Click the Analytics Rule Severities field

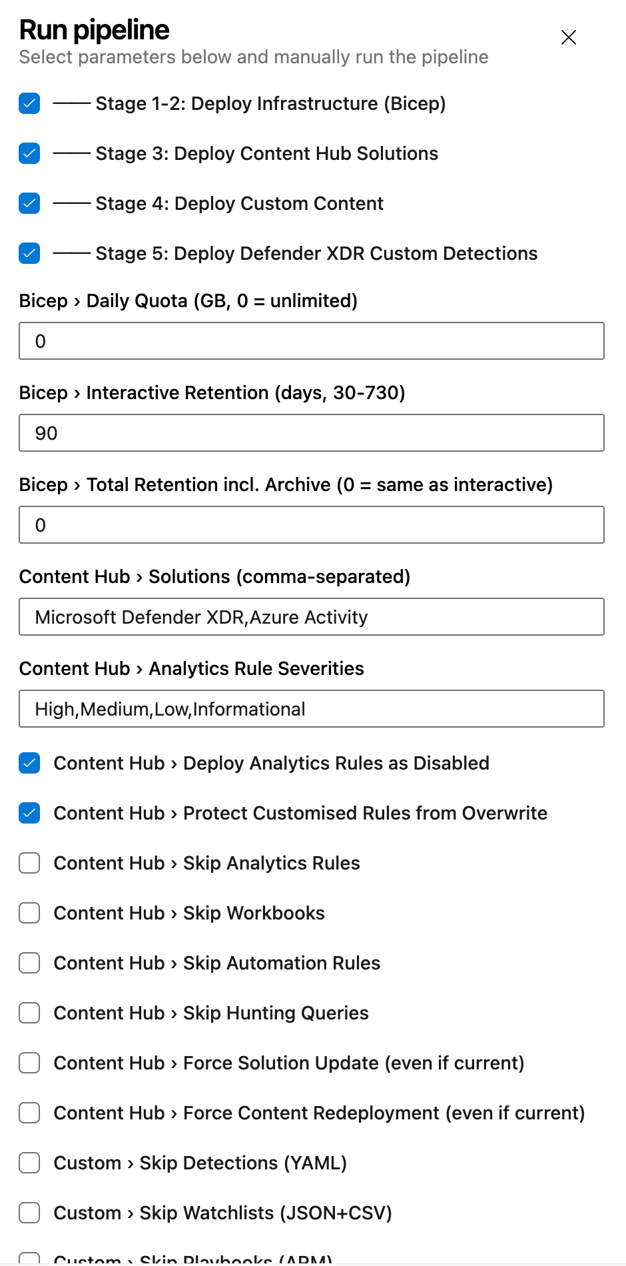pos(311,709)
